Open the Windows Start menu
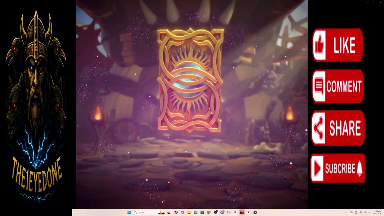384x216 pixels. 129,212
